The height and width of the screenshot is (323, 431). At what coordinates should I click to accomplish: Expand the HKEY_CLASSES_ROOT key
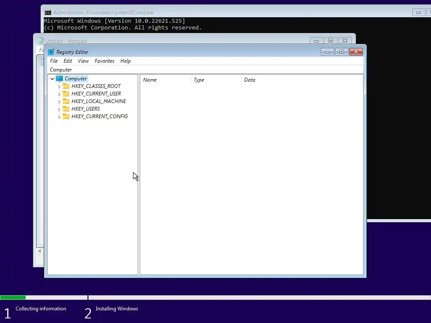click(x=59, y=87)
